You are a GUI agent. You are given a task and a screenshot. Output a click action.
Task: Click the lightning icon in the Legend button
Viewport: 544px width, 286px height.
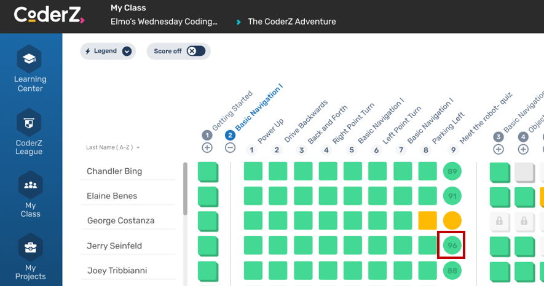(x=88, y=51)
